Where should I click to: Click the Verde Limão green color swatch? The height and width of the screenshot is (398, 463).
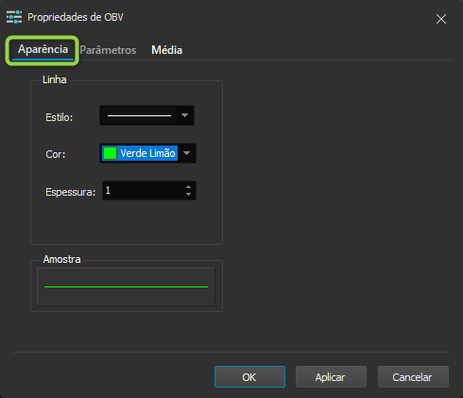pyautogui.click(x=111, y=153)
